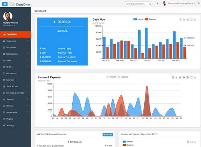This screenshot has height=147, width=201.
Task: Click the Reports chart icon in the sidebar
Action: (x=4, y=100)
